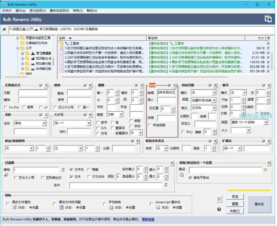Toggle the 文件夹 filter checkbox
The height and width of the screenshot is (226, 277).
point(71,169)
